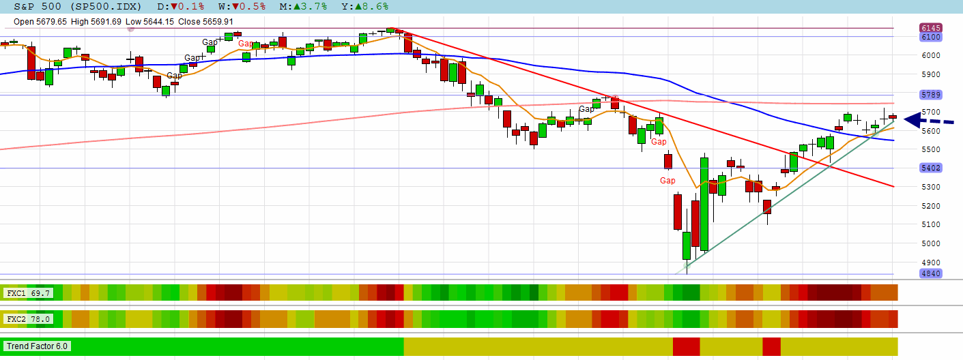
Task: Click the FXC2 78.0 indicator label
Action: [27, 318]
